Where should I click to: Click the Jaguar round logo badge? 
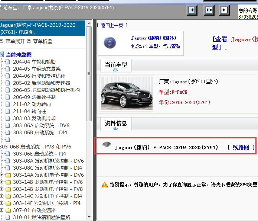pyautogui.click(x=110, y=42)
